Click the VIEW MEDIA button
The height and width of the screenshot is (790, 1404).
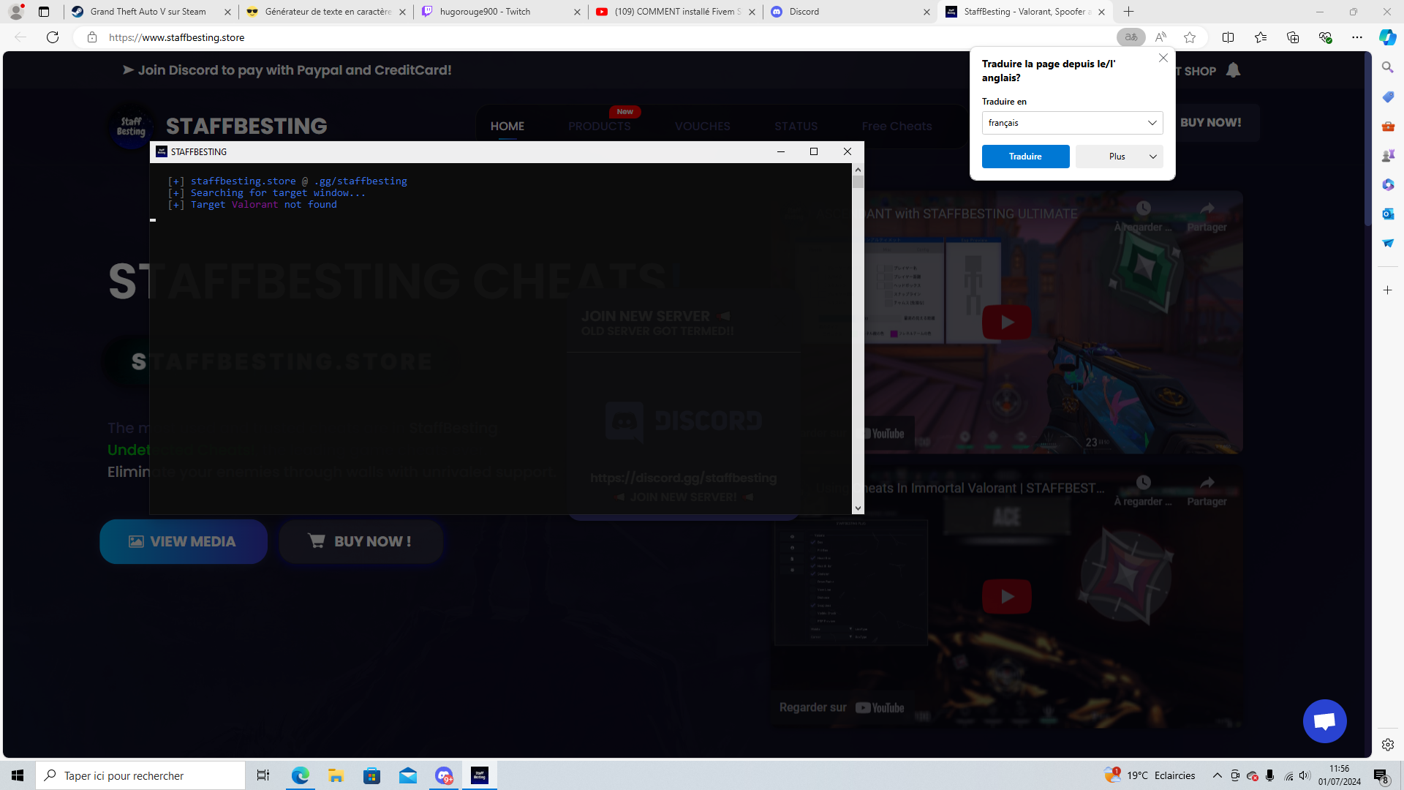coord(184,541)
